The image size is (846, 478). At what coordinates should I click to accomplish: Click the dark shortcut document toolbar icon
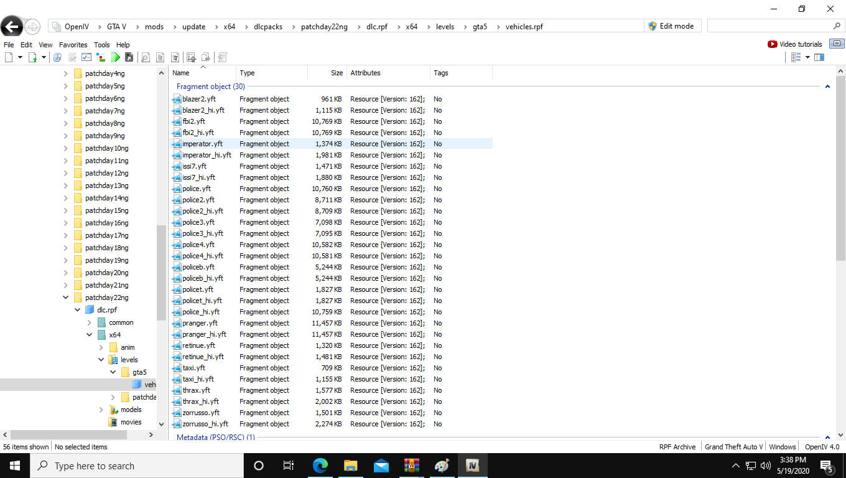click(x=129, y=57)
